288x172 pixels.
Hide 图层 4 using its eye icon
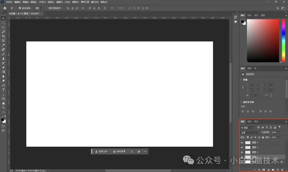pyautogui.click(x=242, y=143)
